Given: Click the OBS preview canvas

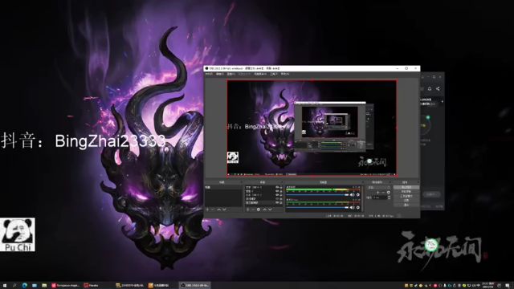Looking at the screenshot, I should point(312,128).
